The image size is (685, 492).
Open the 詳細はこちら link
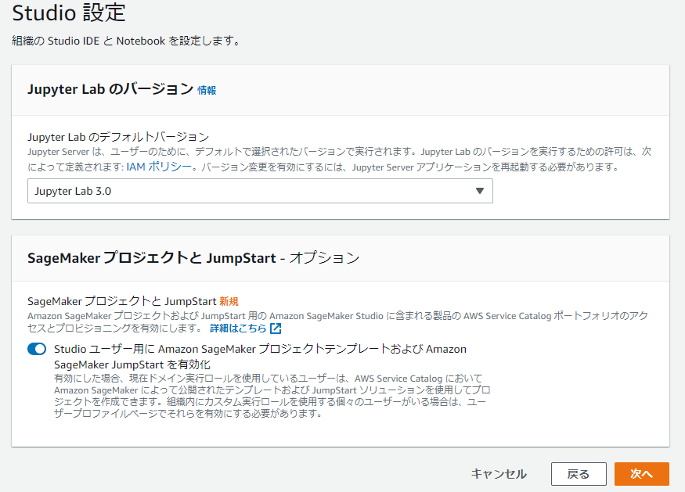coord(238,329)
